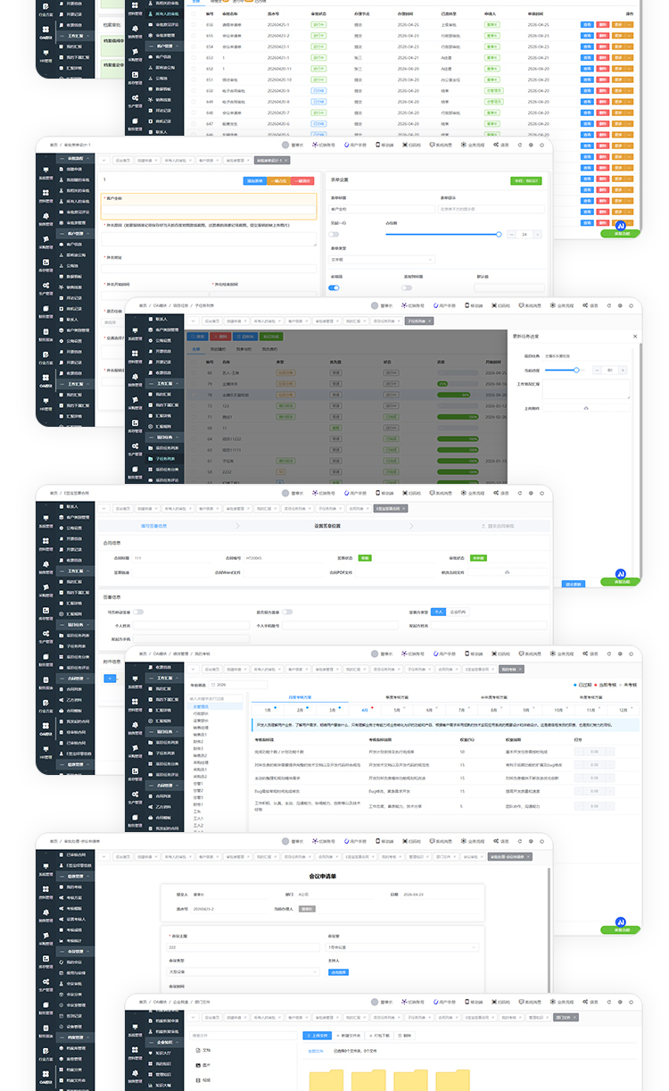669x1091 pixels.
Task: Open the AI assistant icon beside contract window
Action: pos(621,574)
